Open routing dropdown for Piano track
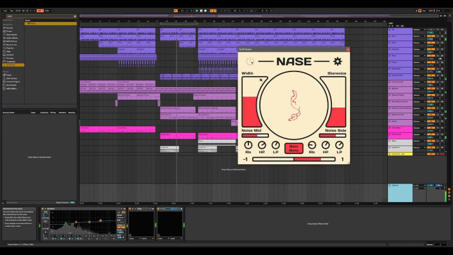 (x=419, y=122)
